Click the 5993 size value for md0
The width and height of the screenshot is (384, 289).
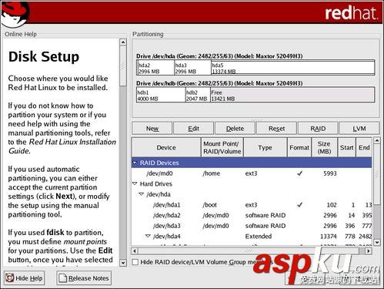[330, 173]
